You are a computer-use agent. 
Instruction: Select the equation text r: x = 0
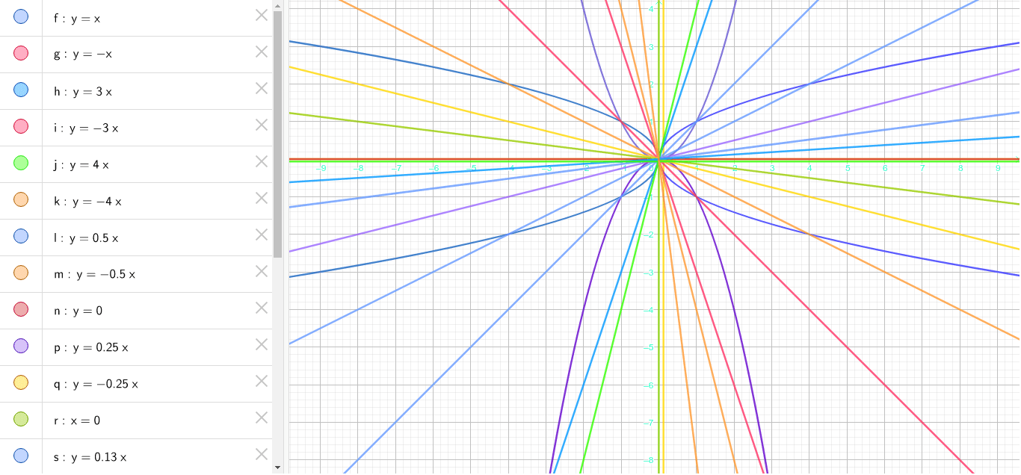point(77,420)
